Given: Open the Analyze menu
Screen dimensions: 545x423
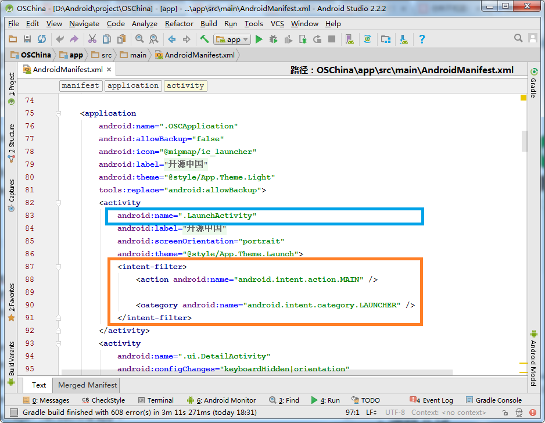Looking at the screenshot, I should pos(144,24).
